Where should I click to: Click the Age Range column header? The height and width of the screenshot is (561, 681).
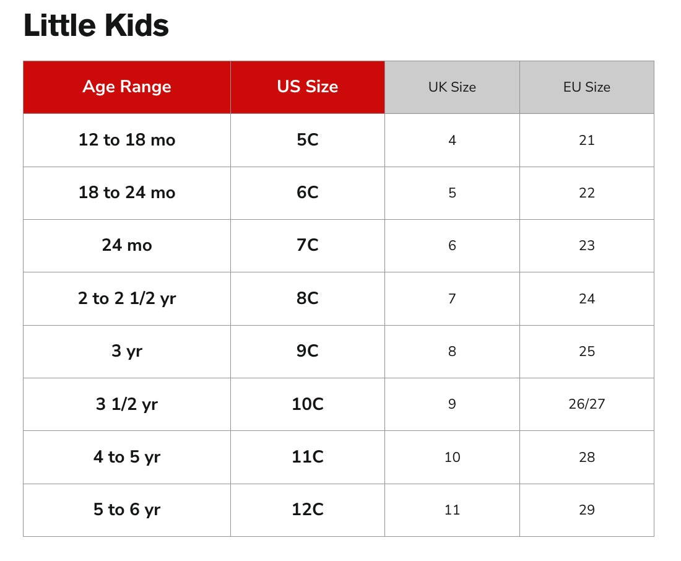pyautogui.click(x=127, y=87)
